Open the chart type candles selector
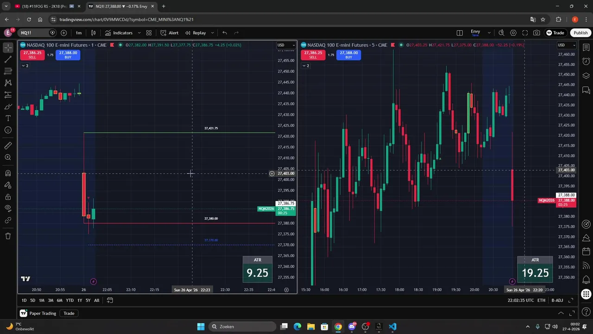The width and height of the screenshot is (593, 334). click(93, 33)
